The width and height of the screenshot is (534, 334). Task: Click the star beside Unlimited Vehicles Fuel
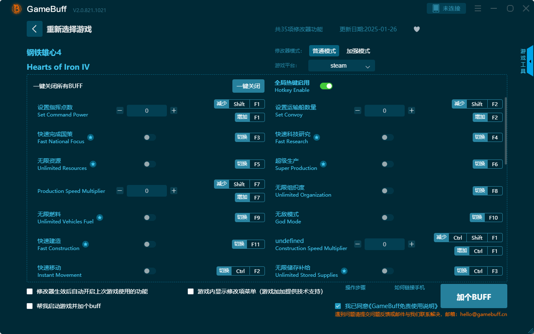pos(100,217)
